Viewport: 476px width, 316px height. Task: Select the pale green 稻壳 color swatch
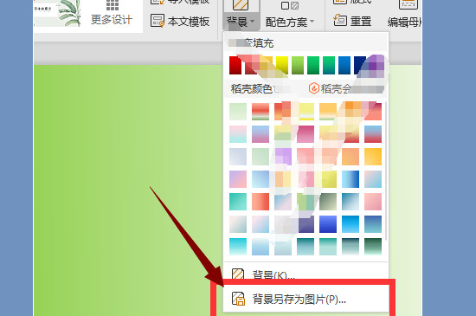[x=238, y=112]
